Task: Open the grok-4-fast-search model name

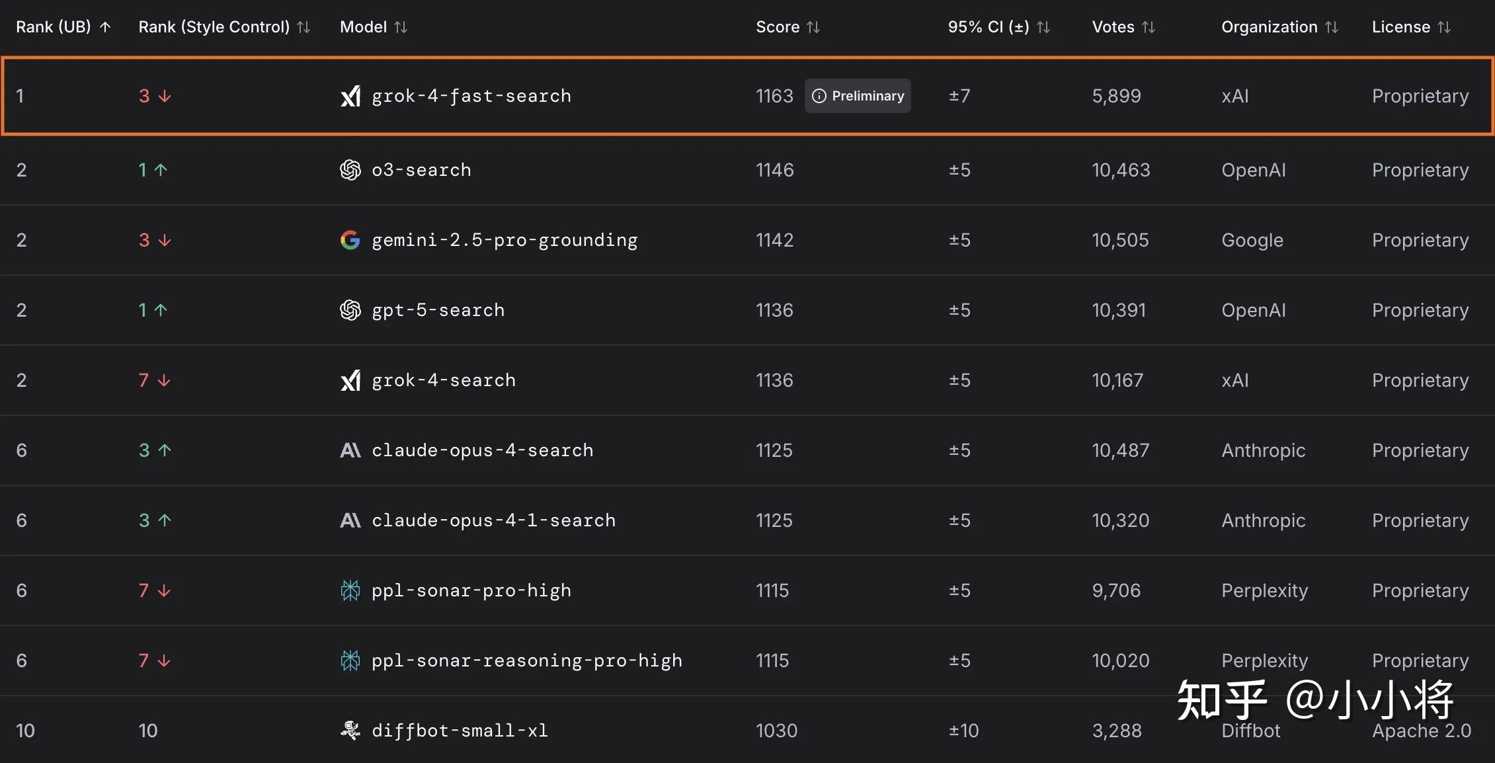Action: (471, 97)
